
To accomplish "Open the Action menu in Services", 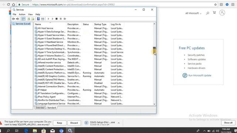I will [x=22, y=14].
